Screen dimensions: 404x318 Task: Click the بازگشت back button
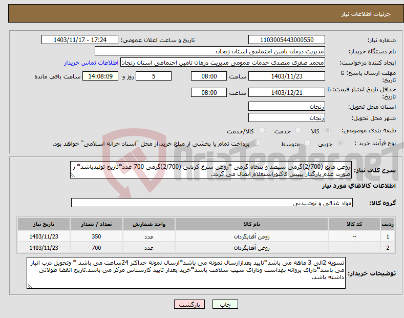(x=189, y=304)
